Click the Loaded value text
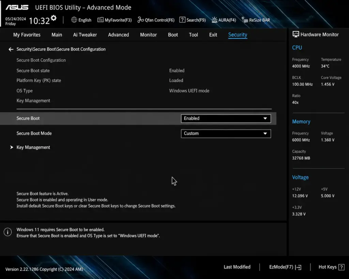Screen dimensions: 349x279 tap(176, 80)
